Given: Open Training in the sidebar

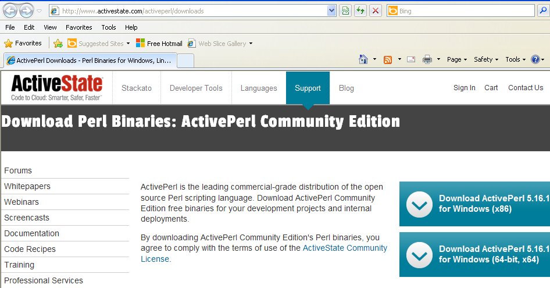Looking at the screenshot, I should [x=19, y=265].
